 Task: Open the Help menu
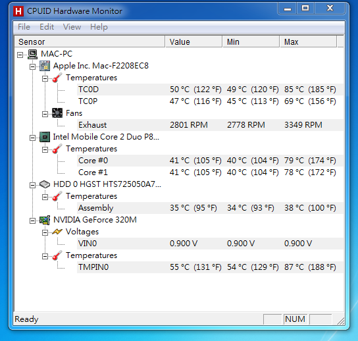tap(99, 27)
